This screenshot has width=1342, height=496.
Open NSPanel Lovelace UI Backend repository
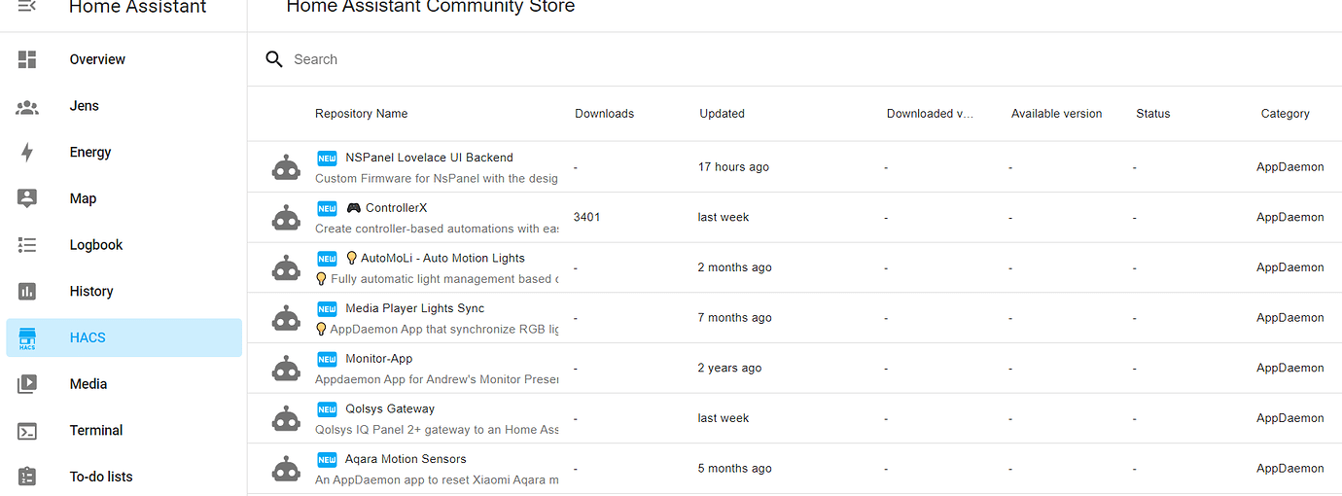(x=429, y=158)
